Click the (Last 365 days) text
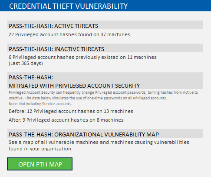Viewport: 211px width, 177px height. pos(26,64)
